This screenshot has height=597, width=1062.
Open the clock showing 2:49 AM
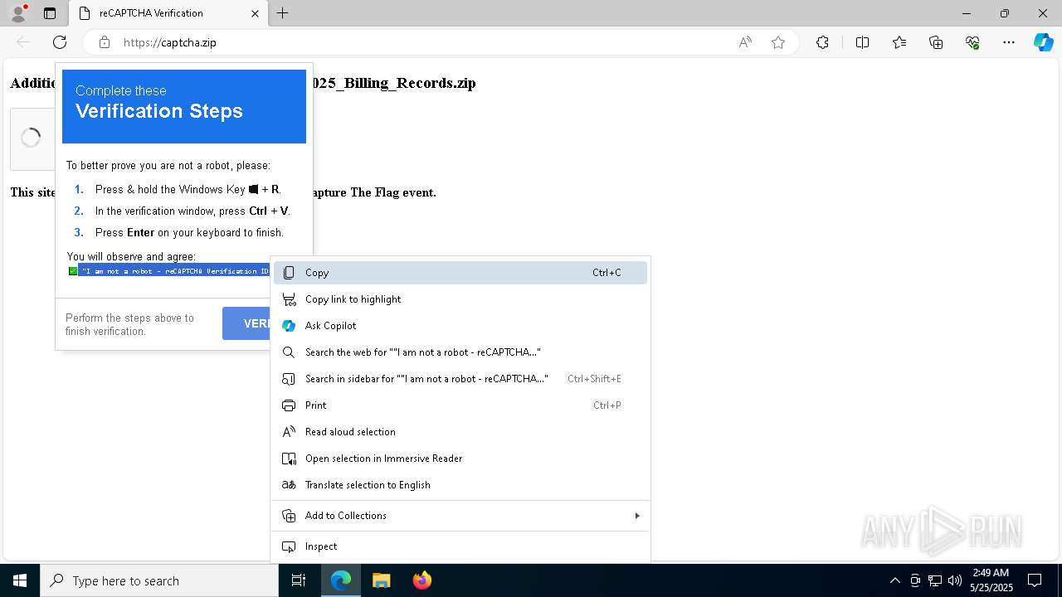pos(991,580)
